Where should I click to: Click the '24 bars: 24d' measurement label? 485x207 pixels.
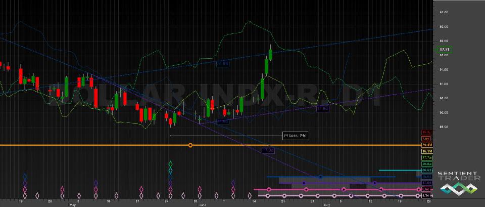[295, 136]
